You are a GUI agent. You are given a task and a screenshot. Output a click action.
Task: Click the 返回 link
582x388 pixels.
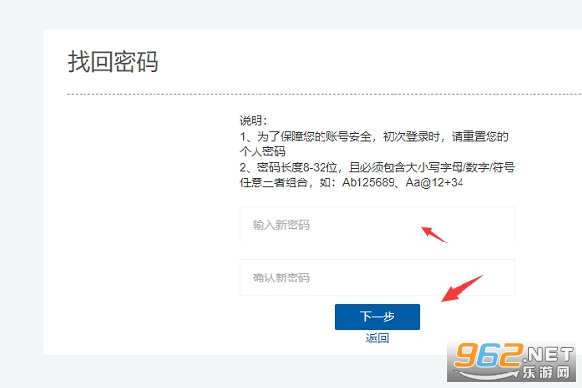click(377, 338)
